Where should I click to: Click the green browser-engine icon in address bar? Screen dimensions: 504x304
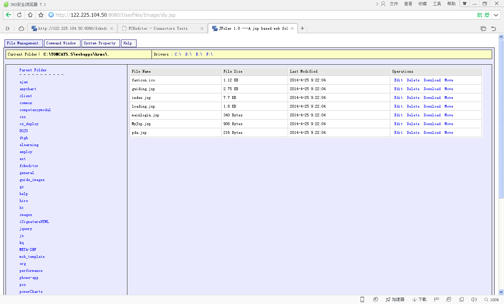click(x=487, y=15)
